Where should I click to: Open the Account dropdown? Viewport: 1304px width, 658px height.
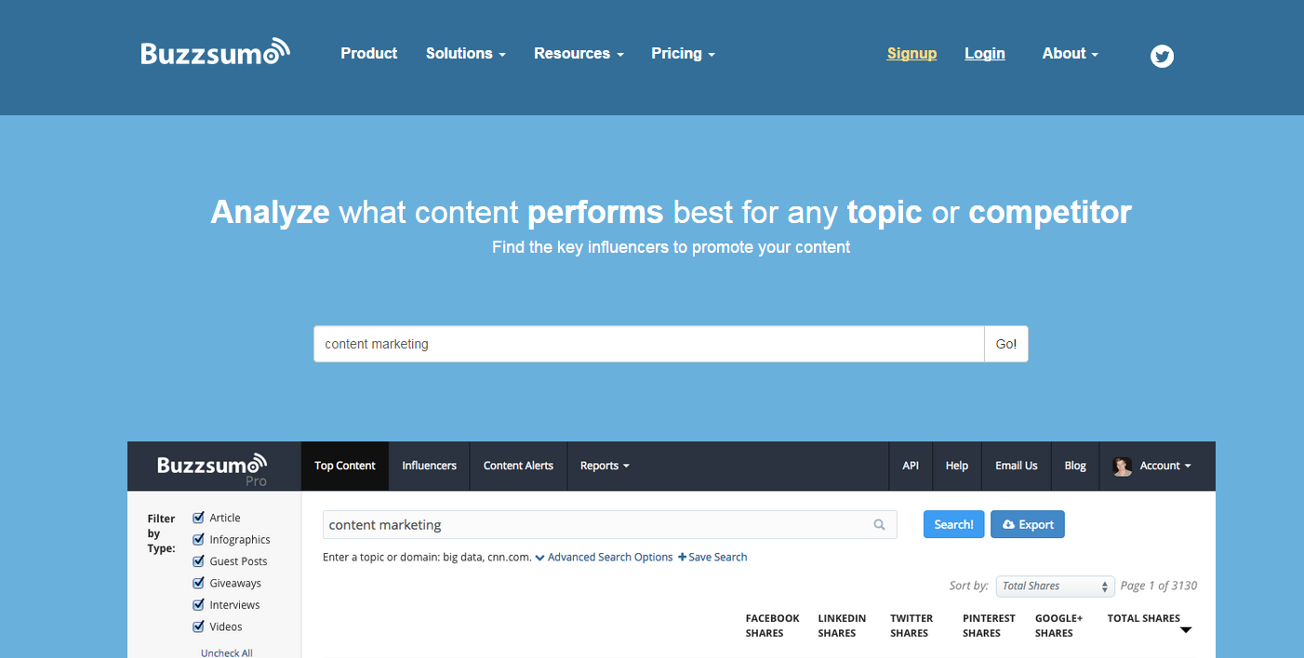pos(1165,466)
